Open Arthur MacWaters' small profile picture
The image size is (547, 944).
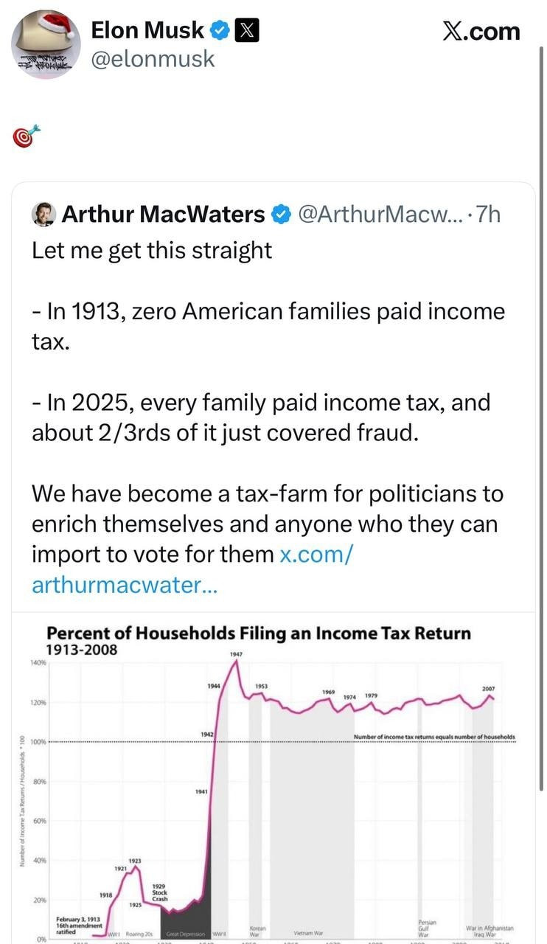point(44,214)
